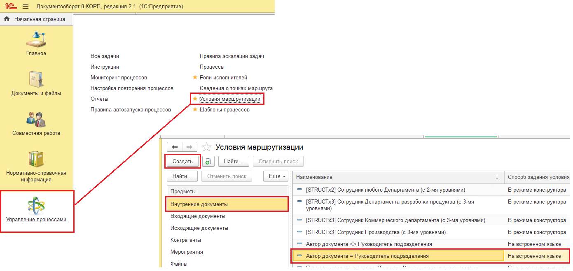Select Контрагенты in the Предметы list
Screen dimensions: 573x271
[x=228, y=240]
